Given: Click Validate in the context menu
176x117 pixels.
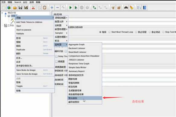Looking at the screenshot, I should (35, 34).
